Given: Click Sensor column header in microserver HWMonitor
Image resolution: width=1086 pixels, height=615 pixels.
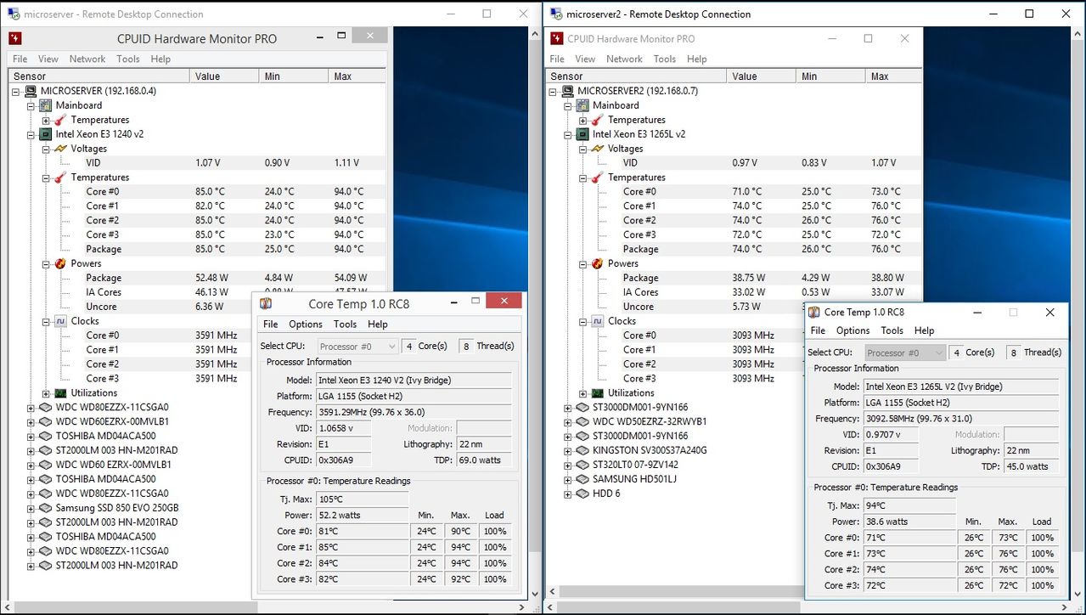Looking at the screenshot, I should (98, 76).
